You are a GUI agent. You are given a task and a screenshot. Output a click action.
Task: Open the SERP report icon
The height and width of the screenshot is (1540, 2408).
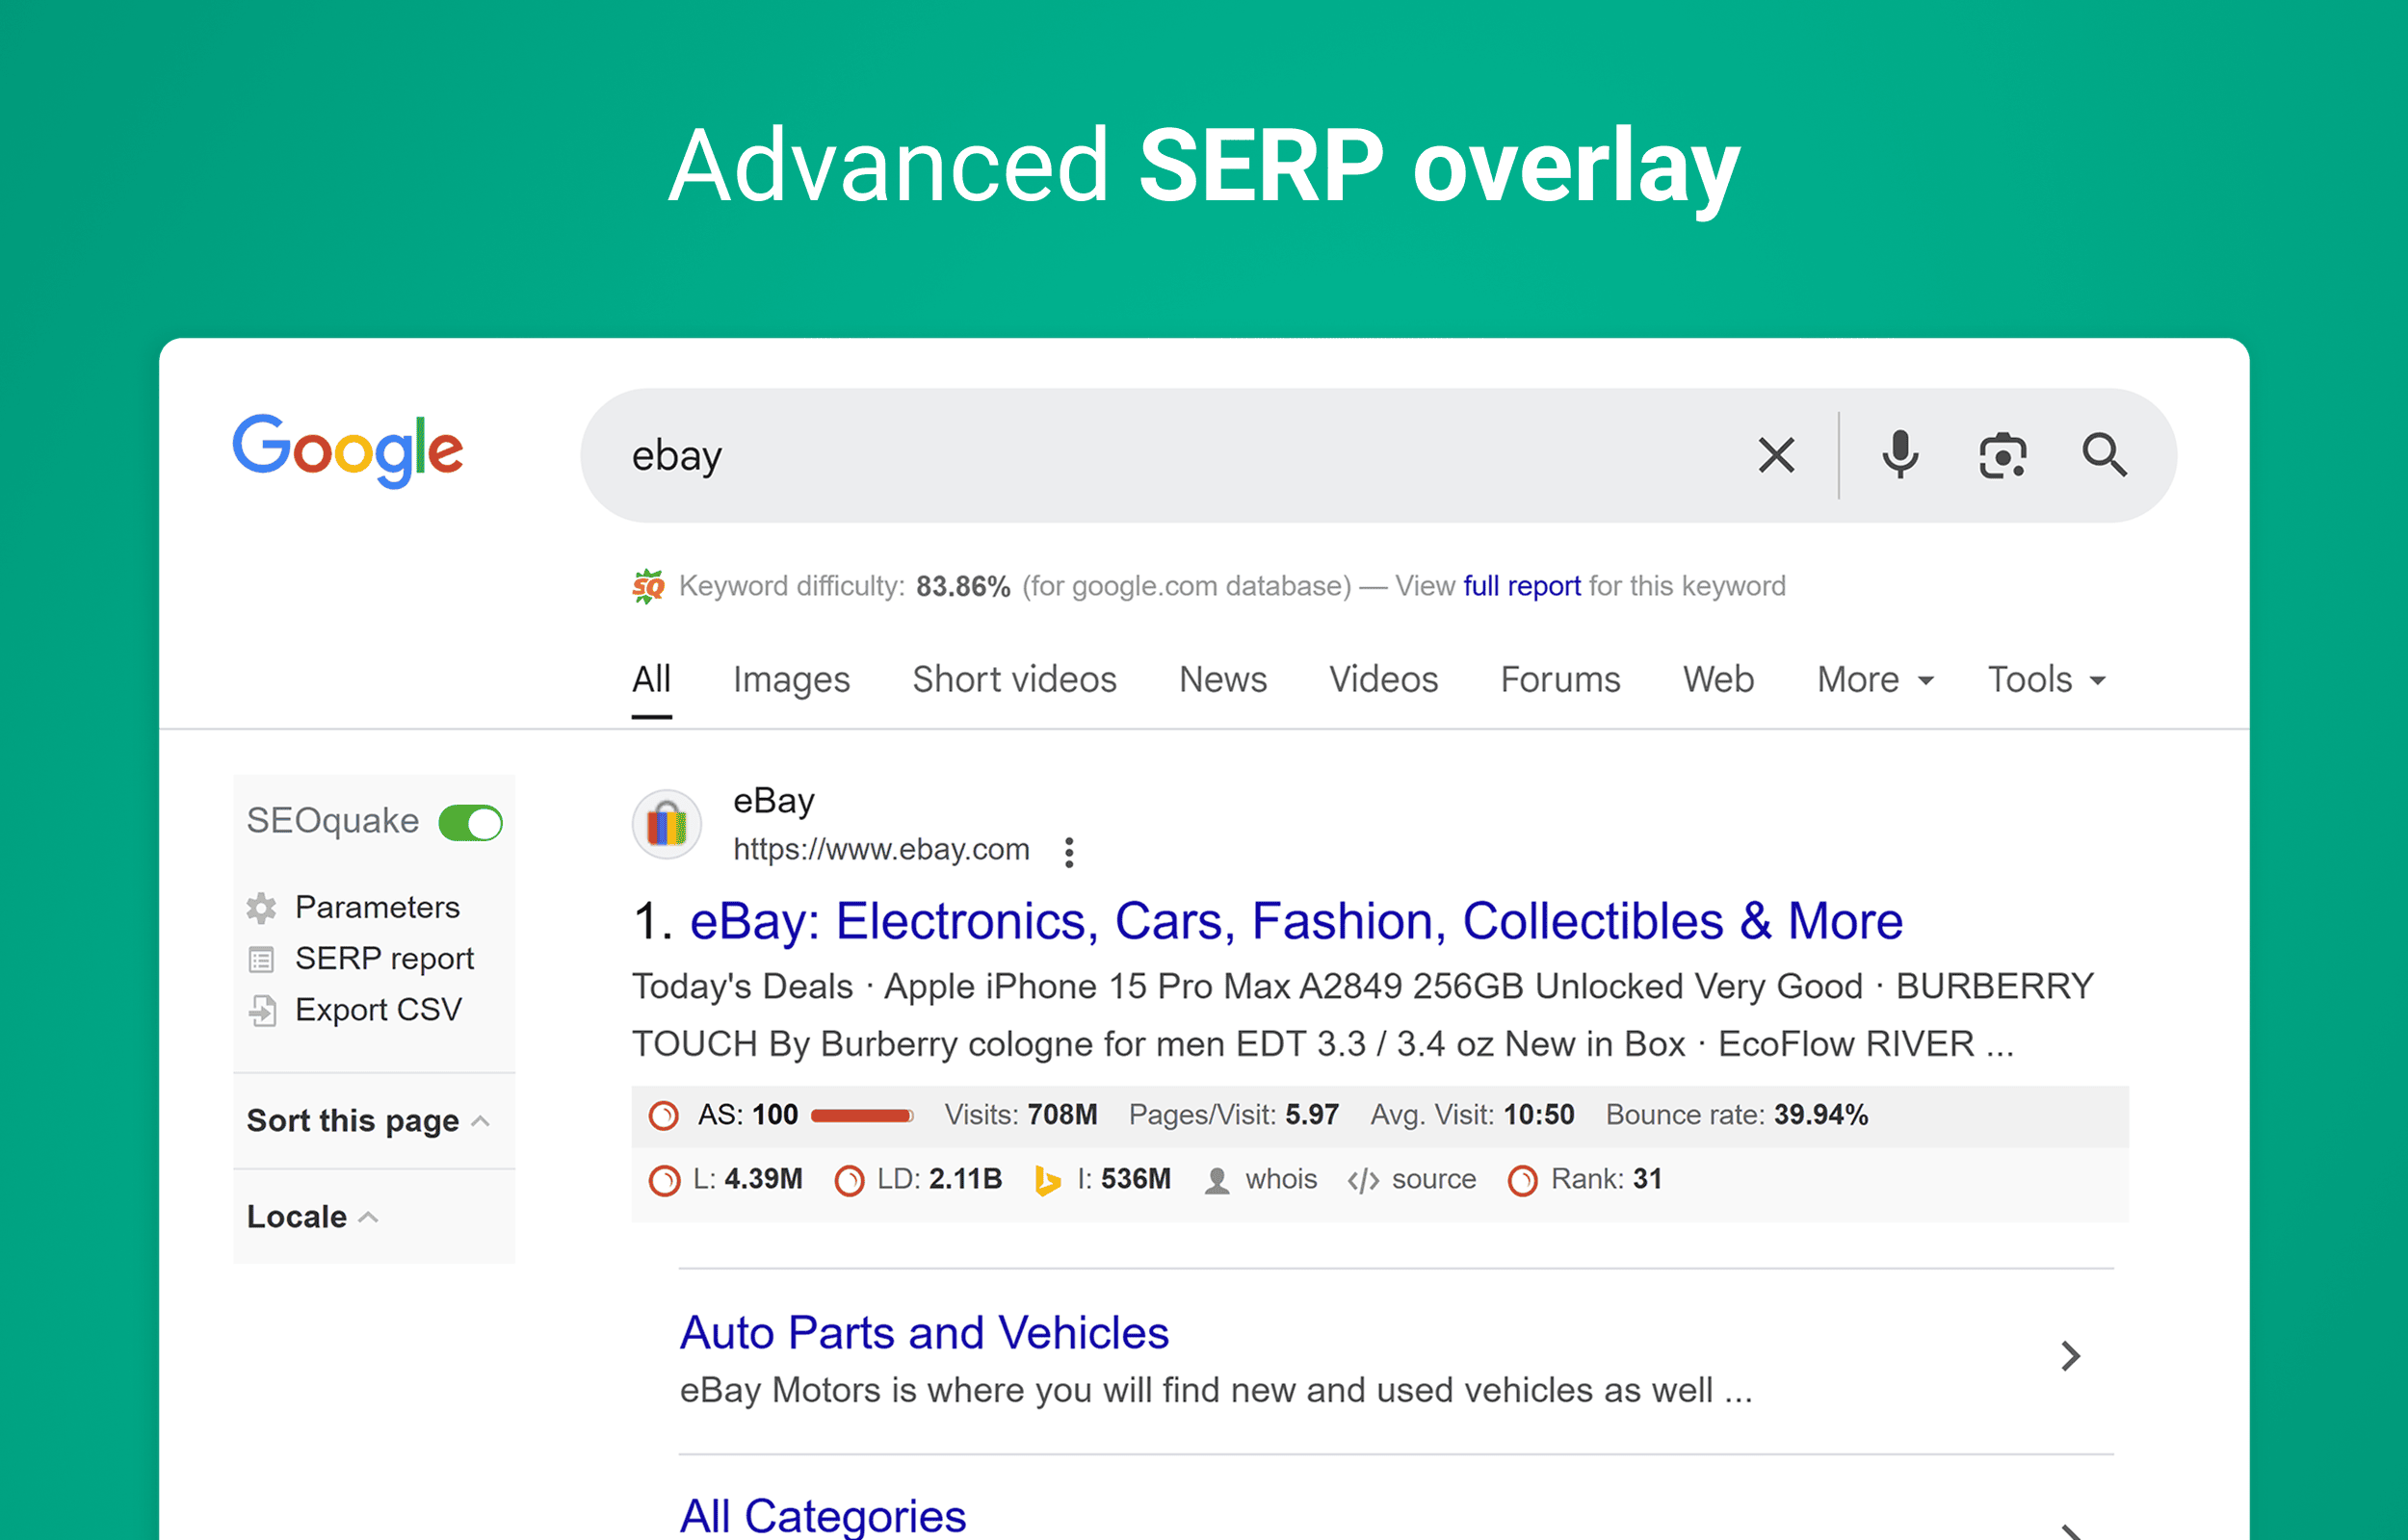[262, 958]
